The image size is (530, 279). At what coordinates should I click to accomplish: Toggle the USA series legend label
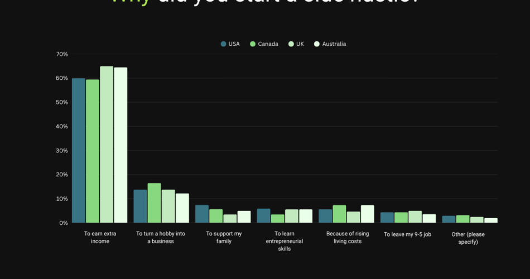point(234,44)
